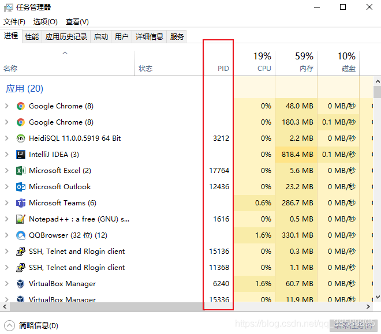Switch to the 服务 tab
The width and height of the screenshot is (381, 334).
tap(177, 37)
